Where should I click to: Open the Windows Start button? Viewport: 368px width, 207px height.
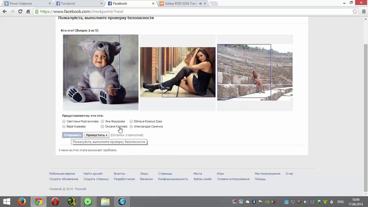pos(6,202)
